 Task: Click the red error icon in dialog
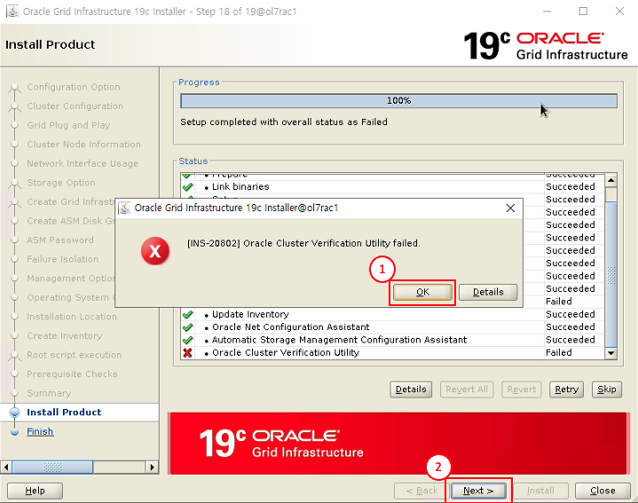click(x=155, y=251)
